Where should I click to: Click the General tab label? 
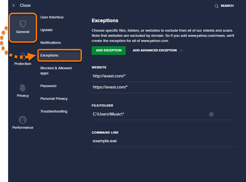23,32
